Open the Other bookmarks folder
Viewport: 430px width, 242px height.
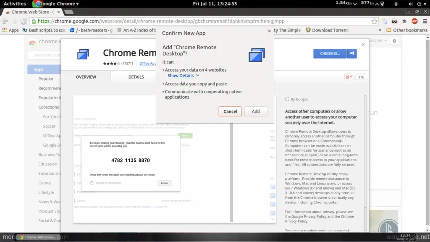click(407, 30)
